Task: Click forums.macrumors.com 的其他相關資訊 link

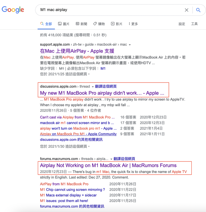Action: tap(72, 206)
